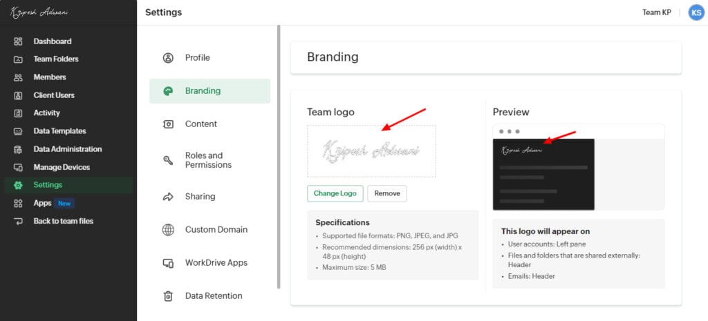This screenshot has width=708, height=321.
Task: Click the Profile person icon
Action: [x=168, y=58]
